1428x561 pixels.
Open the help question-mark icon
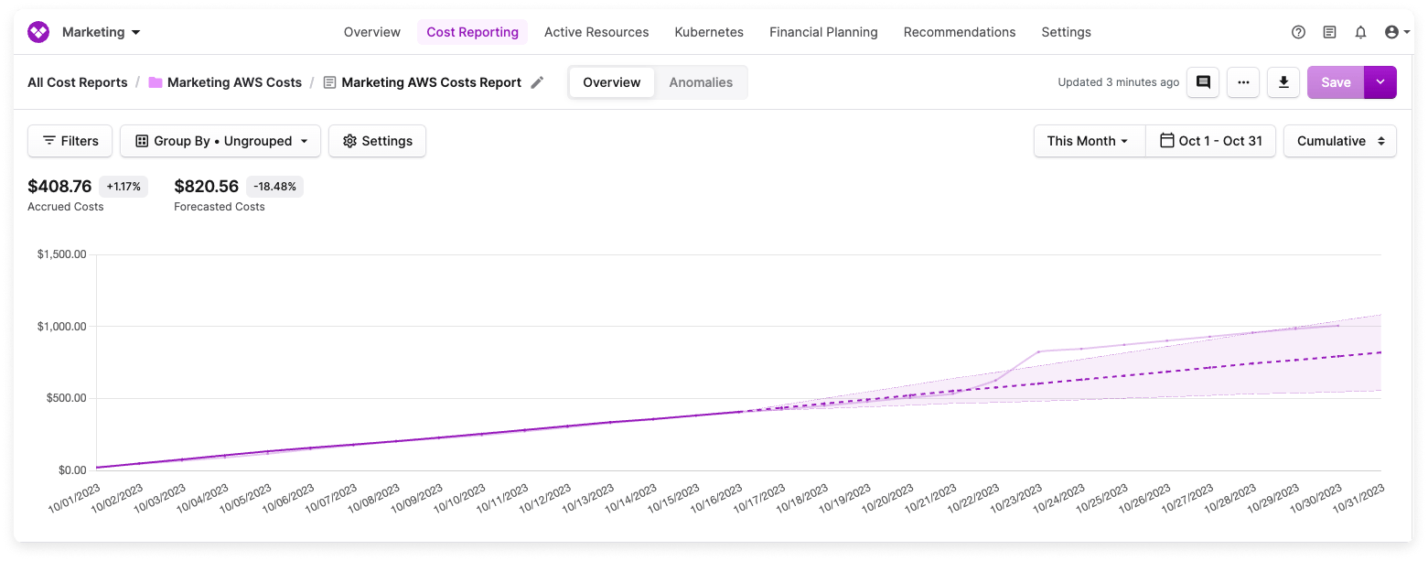[1298, 32]
